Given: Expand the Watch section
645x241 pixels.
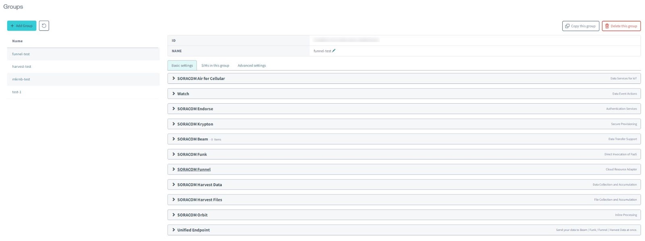Looking at the screenshot, I should 404,94.
